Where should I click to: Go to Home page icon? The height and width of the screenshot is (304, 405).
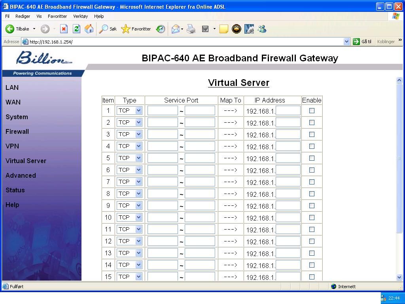(x=89, y=29)
